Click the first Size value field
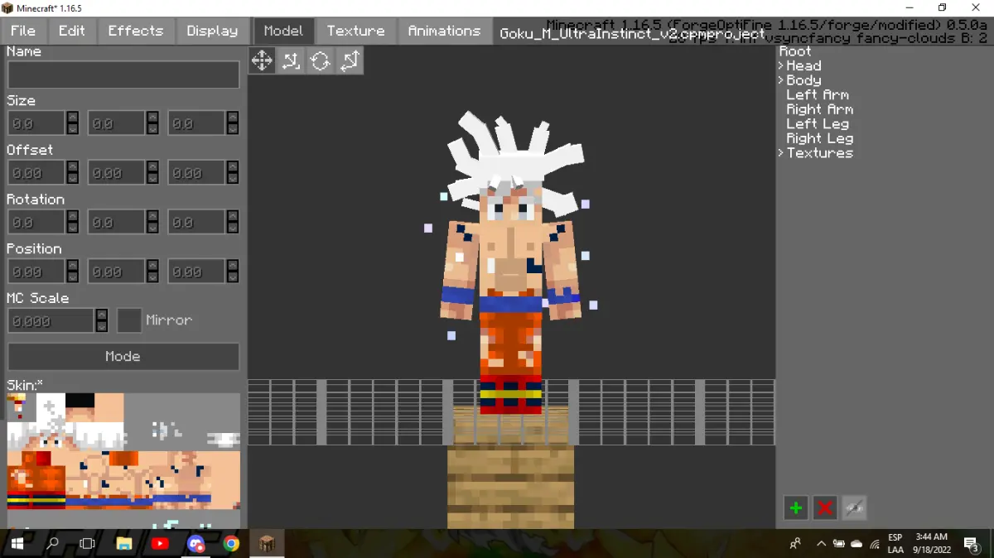 point(36,123)
